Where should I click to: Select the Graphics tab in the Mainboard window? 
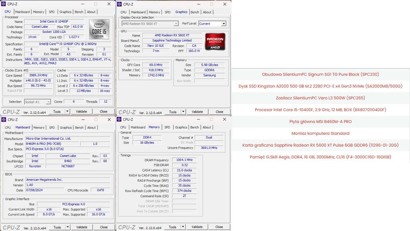pyautogui.click(x=66, y=128)
